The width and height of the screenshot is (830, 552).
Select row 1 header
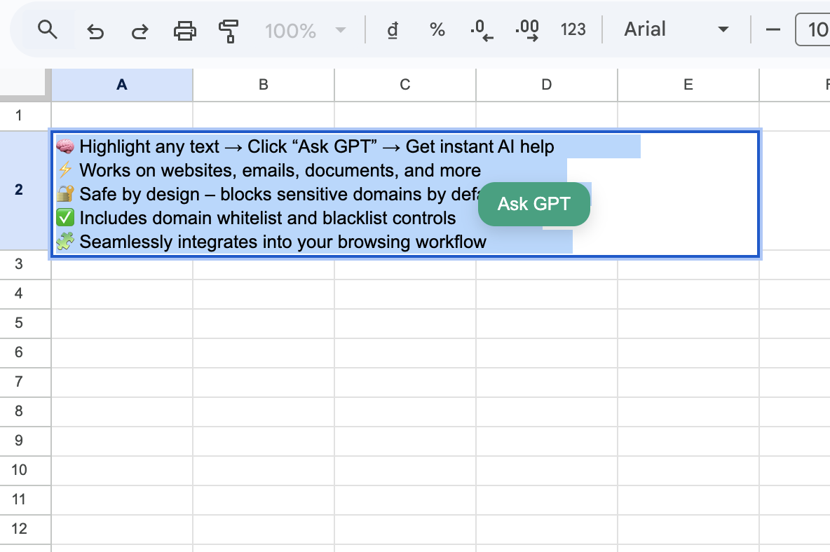(x=25, y=116)
